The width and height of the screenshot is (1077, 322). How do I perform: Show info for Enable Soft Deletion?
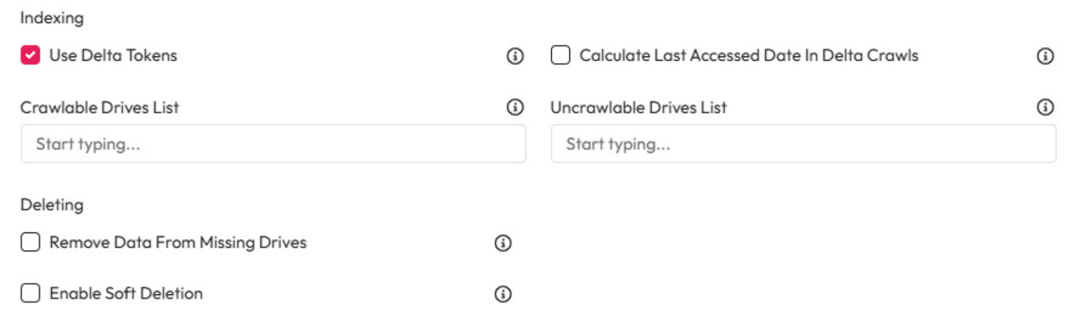[x=502, y=294]
